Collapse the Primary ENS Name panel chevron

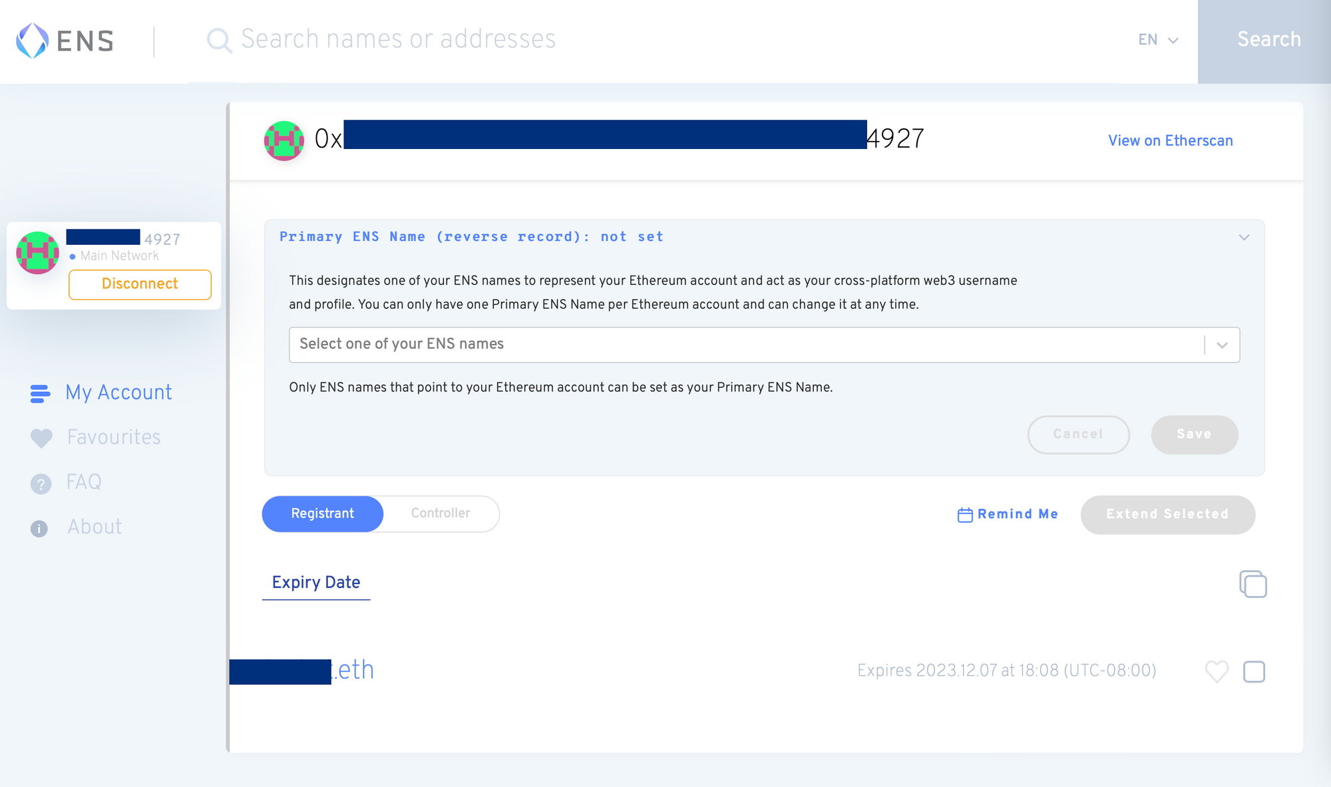[x=1244, y=237]
